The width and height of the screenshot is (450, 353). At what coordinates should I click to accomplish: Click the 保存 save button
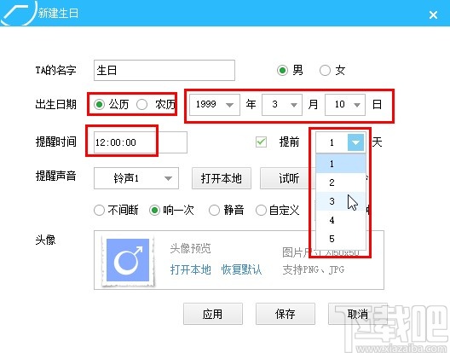[x=286, y=314]
